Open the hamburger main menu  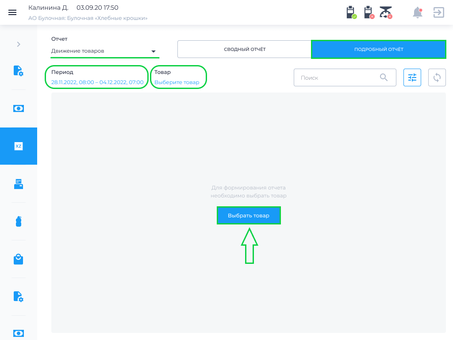click(x=12, y=12)
